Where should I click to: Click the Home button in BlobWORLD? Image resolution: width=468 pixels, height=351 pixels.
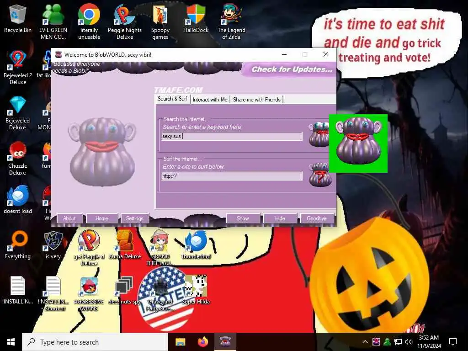pos(102,218)
